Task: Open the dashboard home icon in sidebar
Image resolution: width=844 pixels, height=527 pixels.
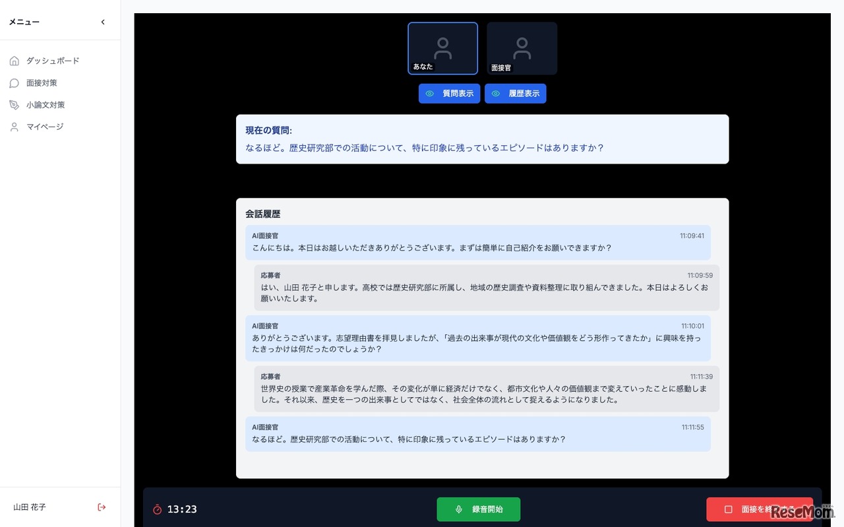Action: click(15, 60)
